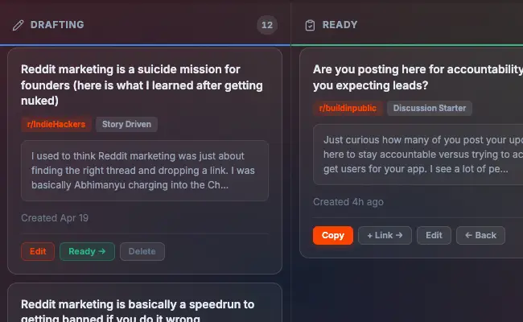Click the pencil icon beside DRAFTING
523x322 pixels.
18,25
